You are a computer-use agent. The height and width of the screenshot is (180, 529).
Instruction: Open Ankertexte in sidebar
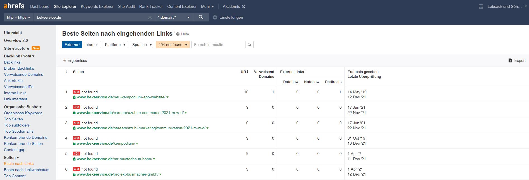click(13, 81)
